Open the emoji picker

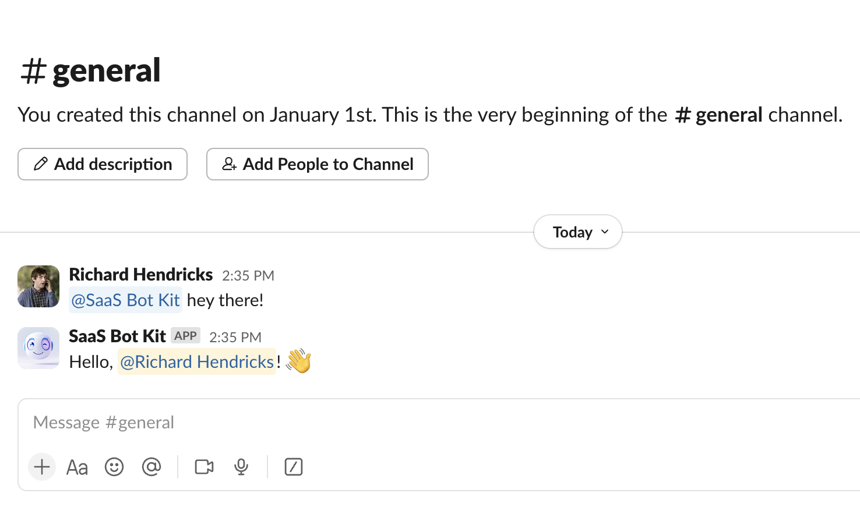click(114, 466)
